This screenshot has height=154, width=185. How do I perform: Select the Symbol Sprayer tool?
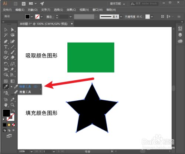[6, 93]
